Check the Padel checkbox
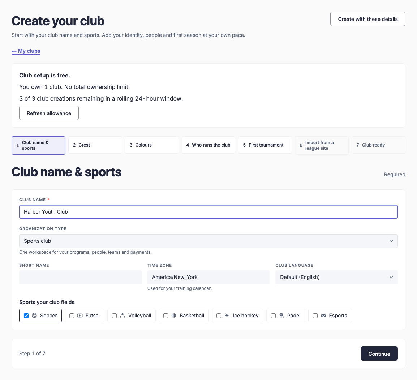417x380 pixels. [x=274, y=316]
